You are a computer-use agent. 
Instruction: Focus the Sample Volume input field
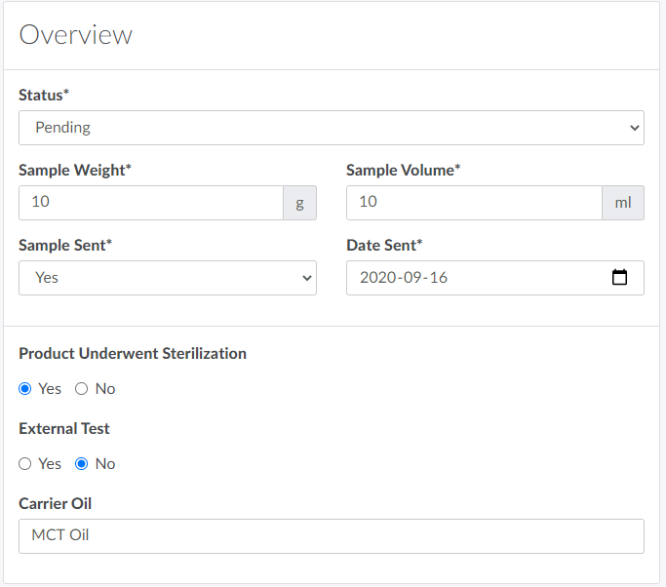[473, 203]
